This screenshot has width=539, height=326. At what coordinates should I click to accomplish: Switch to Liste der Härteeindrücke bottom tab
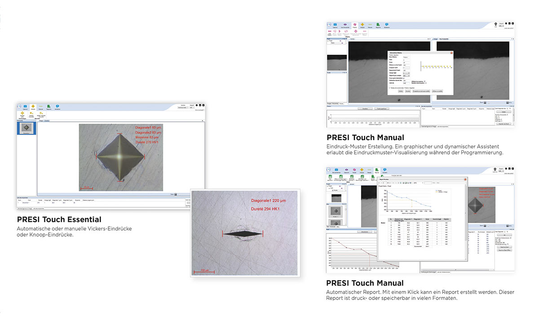443,272
